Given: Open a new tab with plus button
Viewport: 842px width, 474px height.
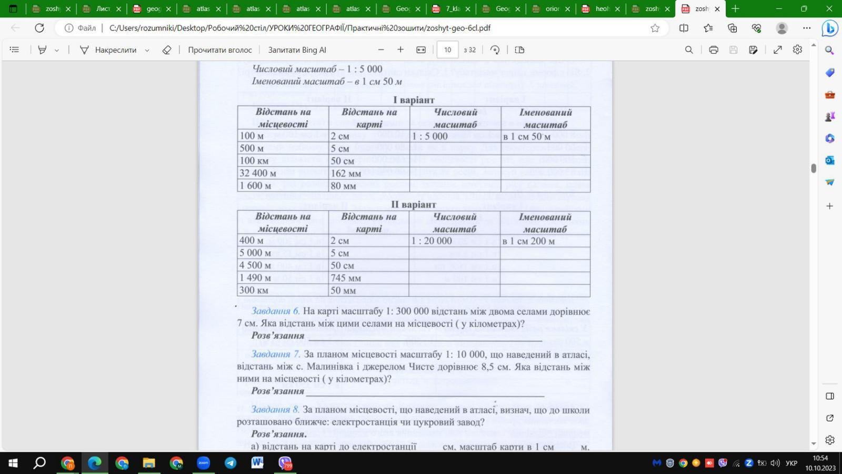Looking at the screenshot, I should point(735,8).
